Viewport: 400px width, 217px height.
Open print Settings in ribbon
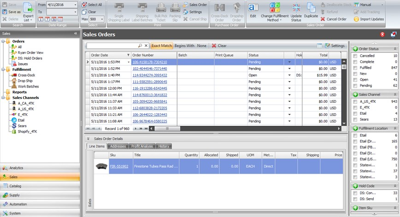coord(193,12)
